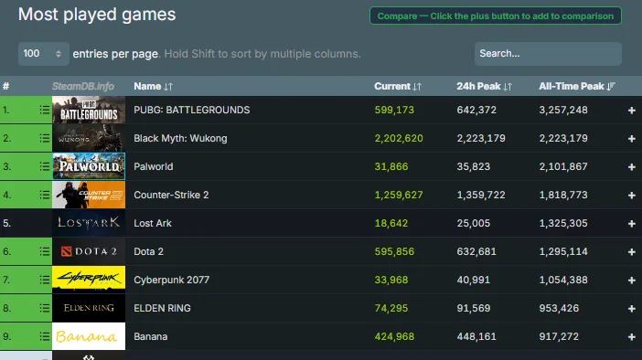Select Dota 2 24h peak 632,681
This screenshot has height=360, width=642.
point(476,251)
